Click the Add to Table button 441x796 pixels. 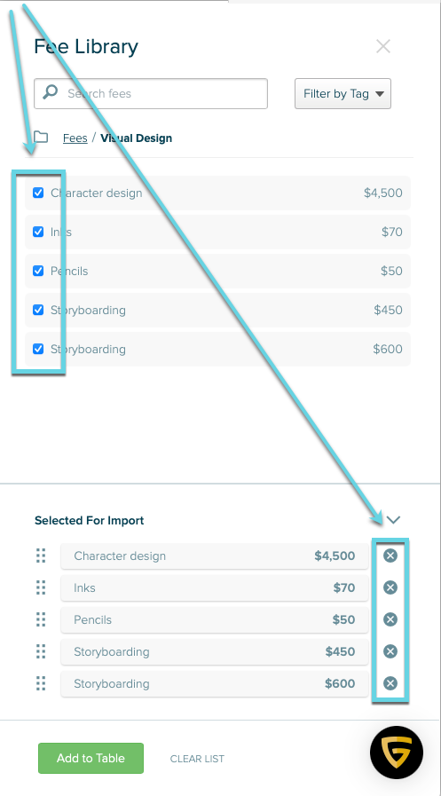tap(91, 759)
